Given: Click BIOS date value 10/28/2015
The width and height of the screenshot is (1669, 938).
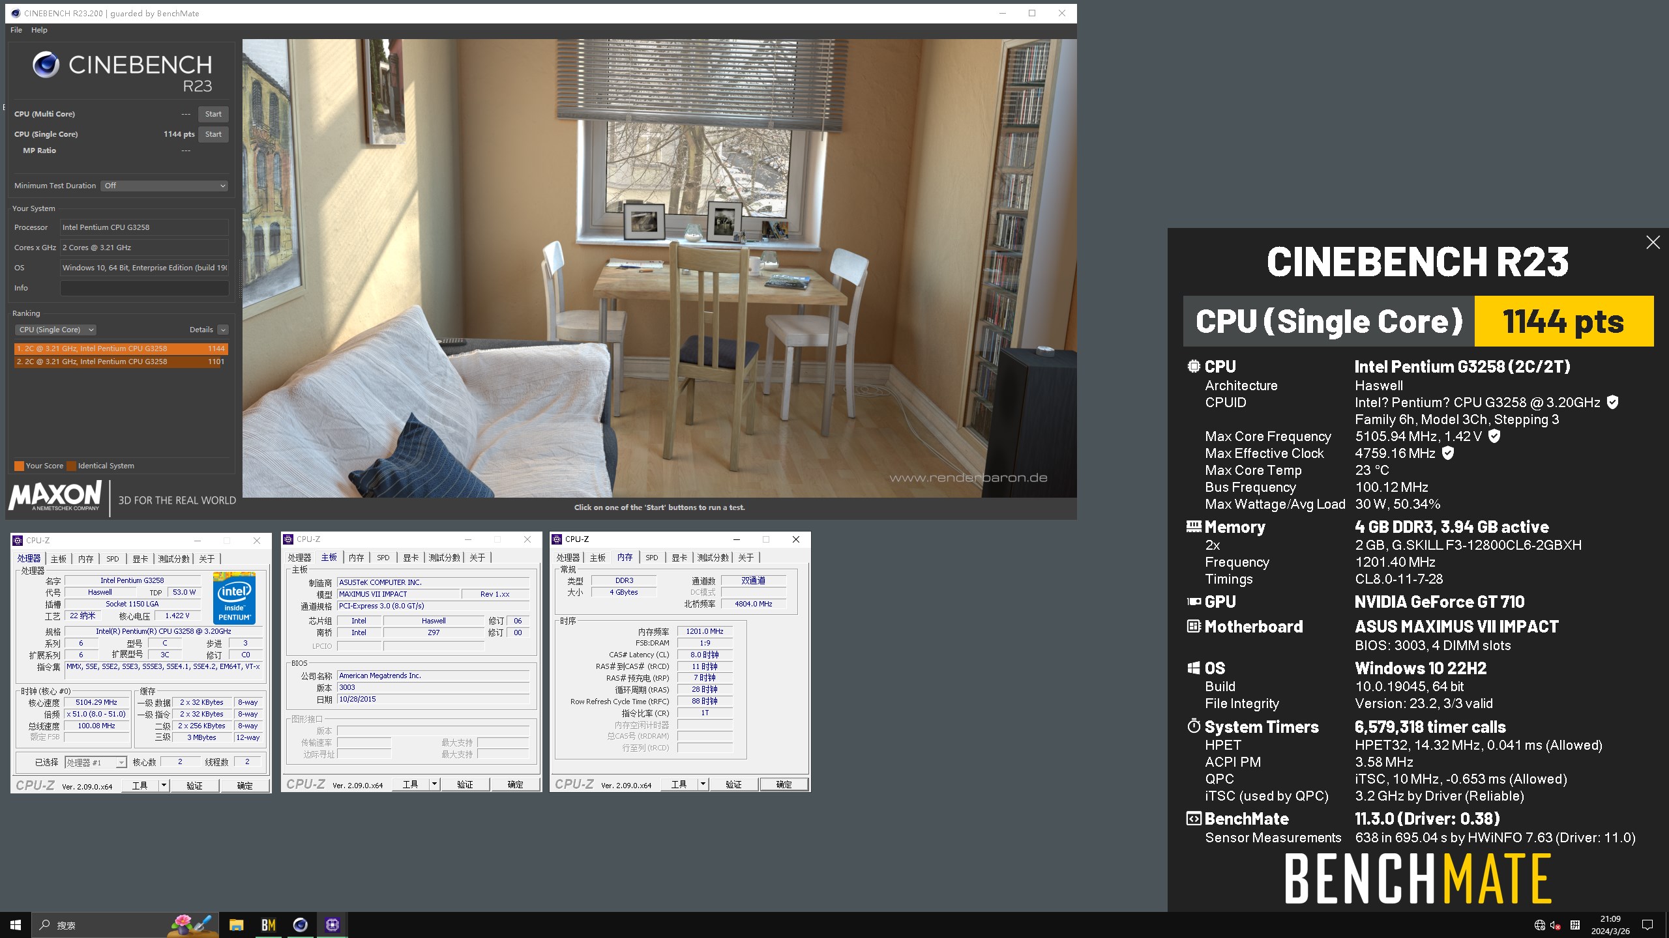Looking at the screenshot, I should tap(434, 699).
